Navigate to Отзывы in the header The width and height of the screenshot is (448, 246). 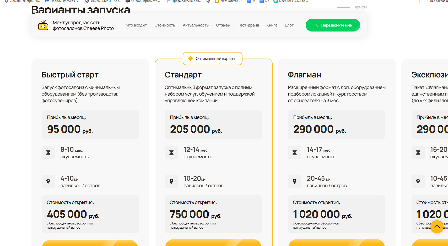point(223,25)
